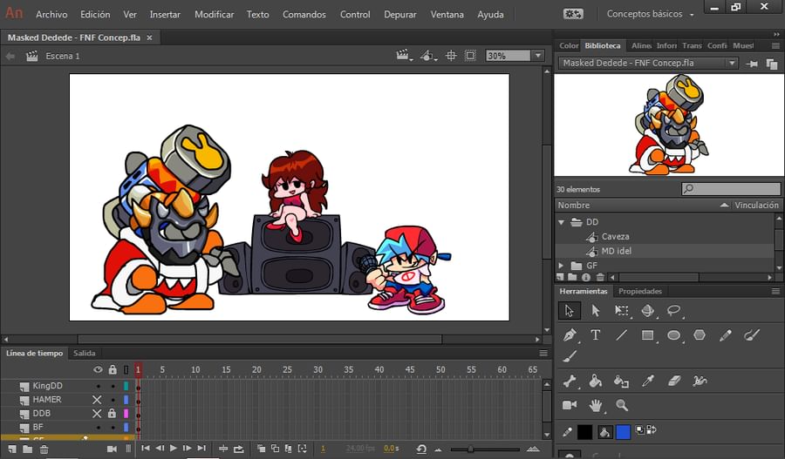
Task: Select the Subselection arrow tool
Action: pyautogui.click(x=595, y=310)
